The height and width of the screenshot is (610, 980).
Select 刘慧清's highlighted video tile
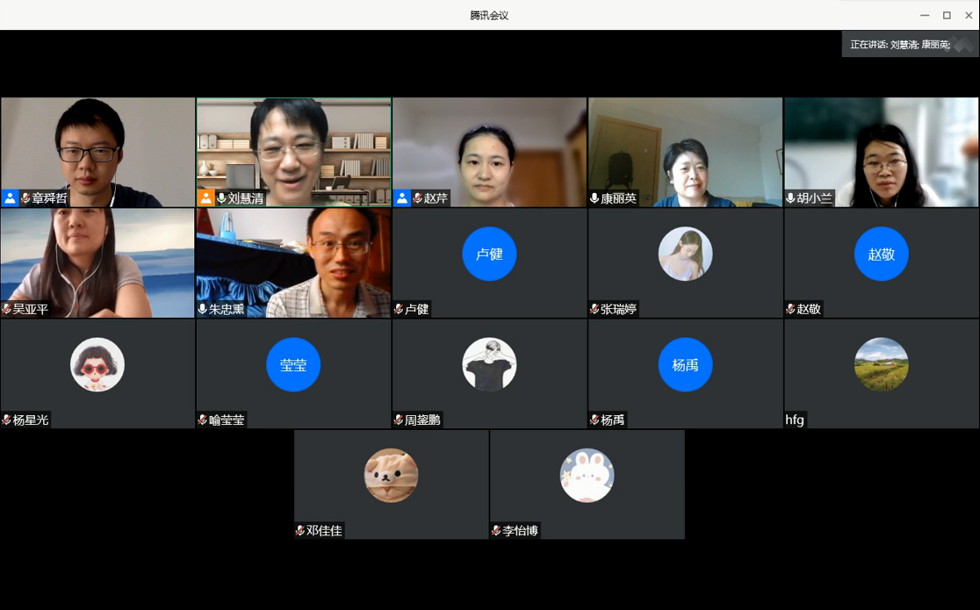[x=293, y=145]
